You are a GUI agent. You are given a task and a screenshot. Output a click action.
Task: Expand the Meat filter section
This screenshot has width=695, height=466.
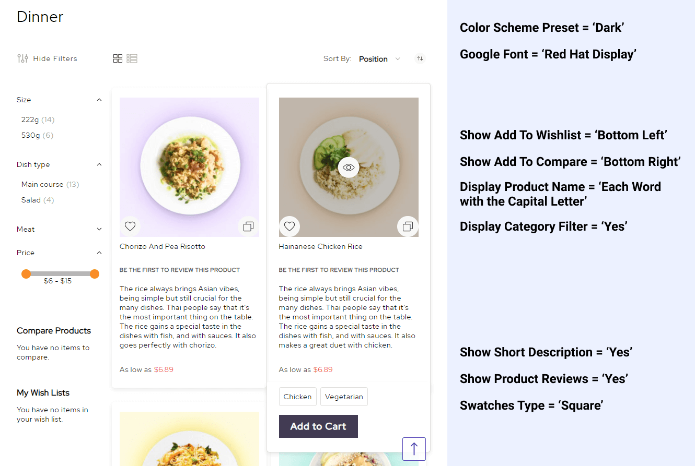pos(99,229)
